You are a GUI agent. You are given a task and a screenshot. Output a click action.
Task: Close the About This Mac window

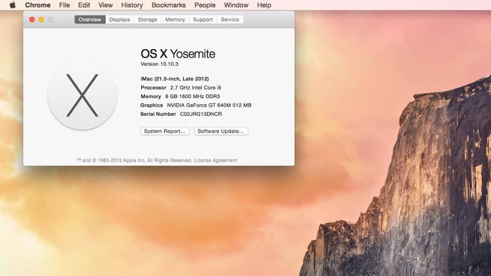click(32, 20)
